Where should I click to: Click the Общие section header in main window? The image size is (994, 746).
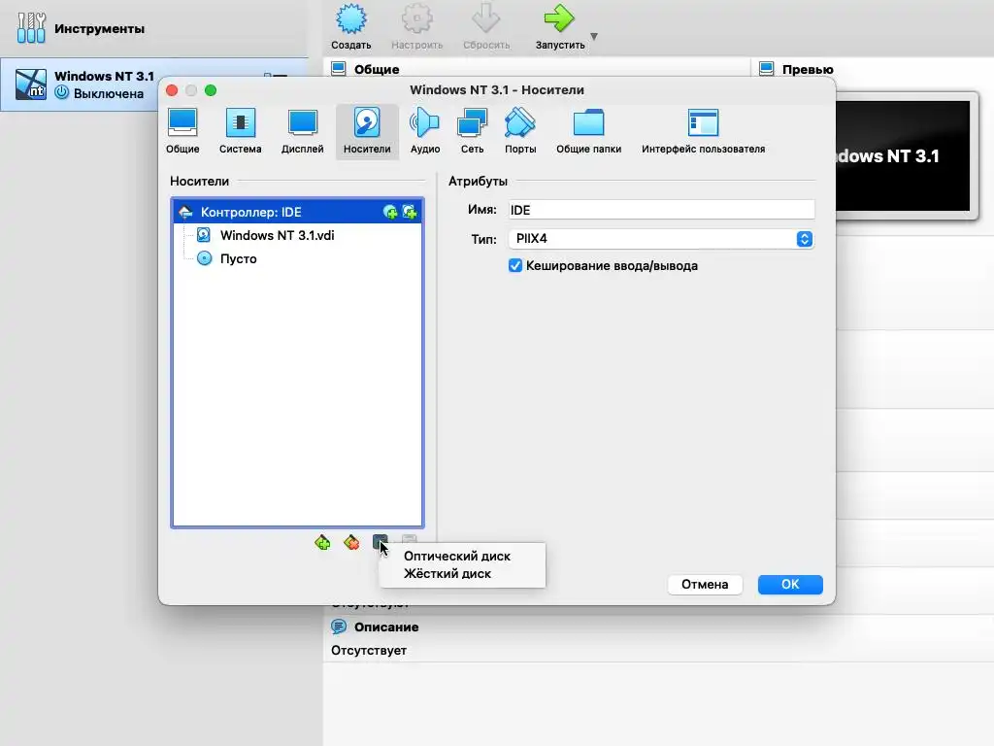tap(377, 69)
